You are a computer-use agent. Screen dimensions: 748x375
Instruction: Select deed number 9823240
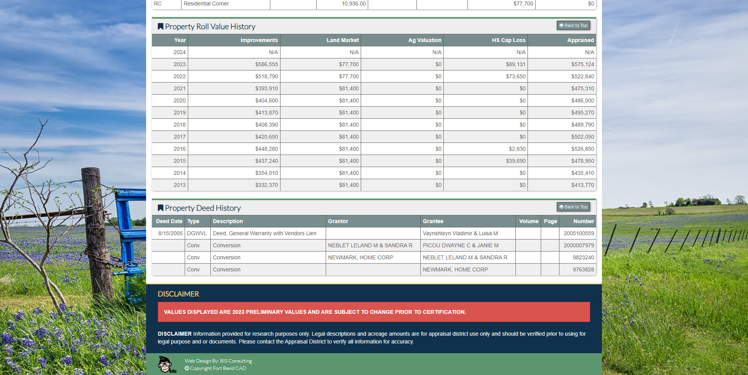pyautogui.click(x=583, y=257)
